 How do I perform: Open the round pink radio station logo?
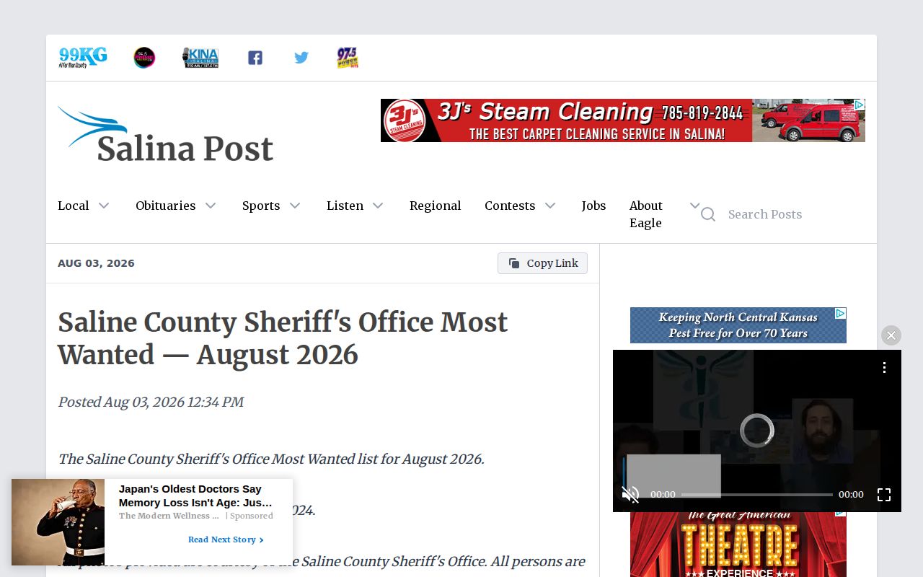coord(144,58)
